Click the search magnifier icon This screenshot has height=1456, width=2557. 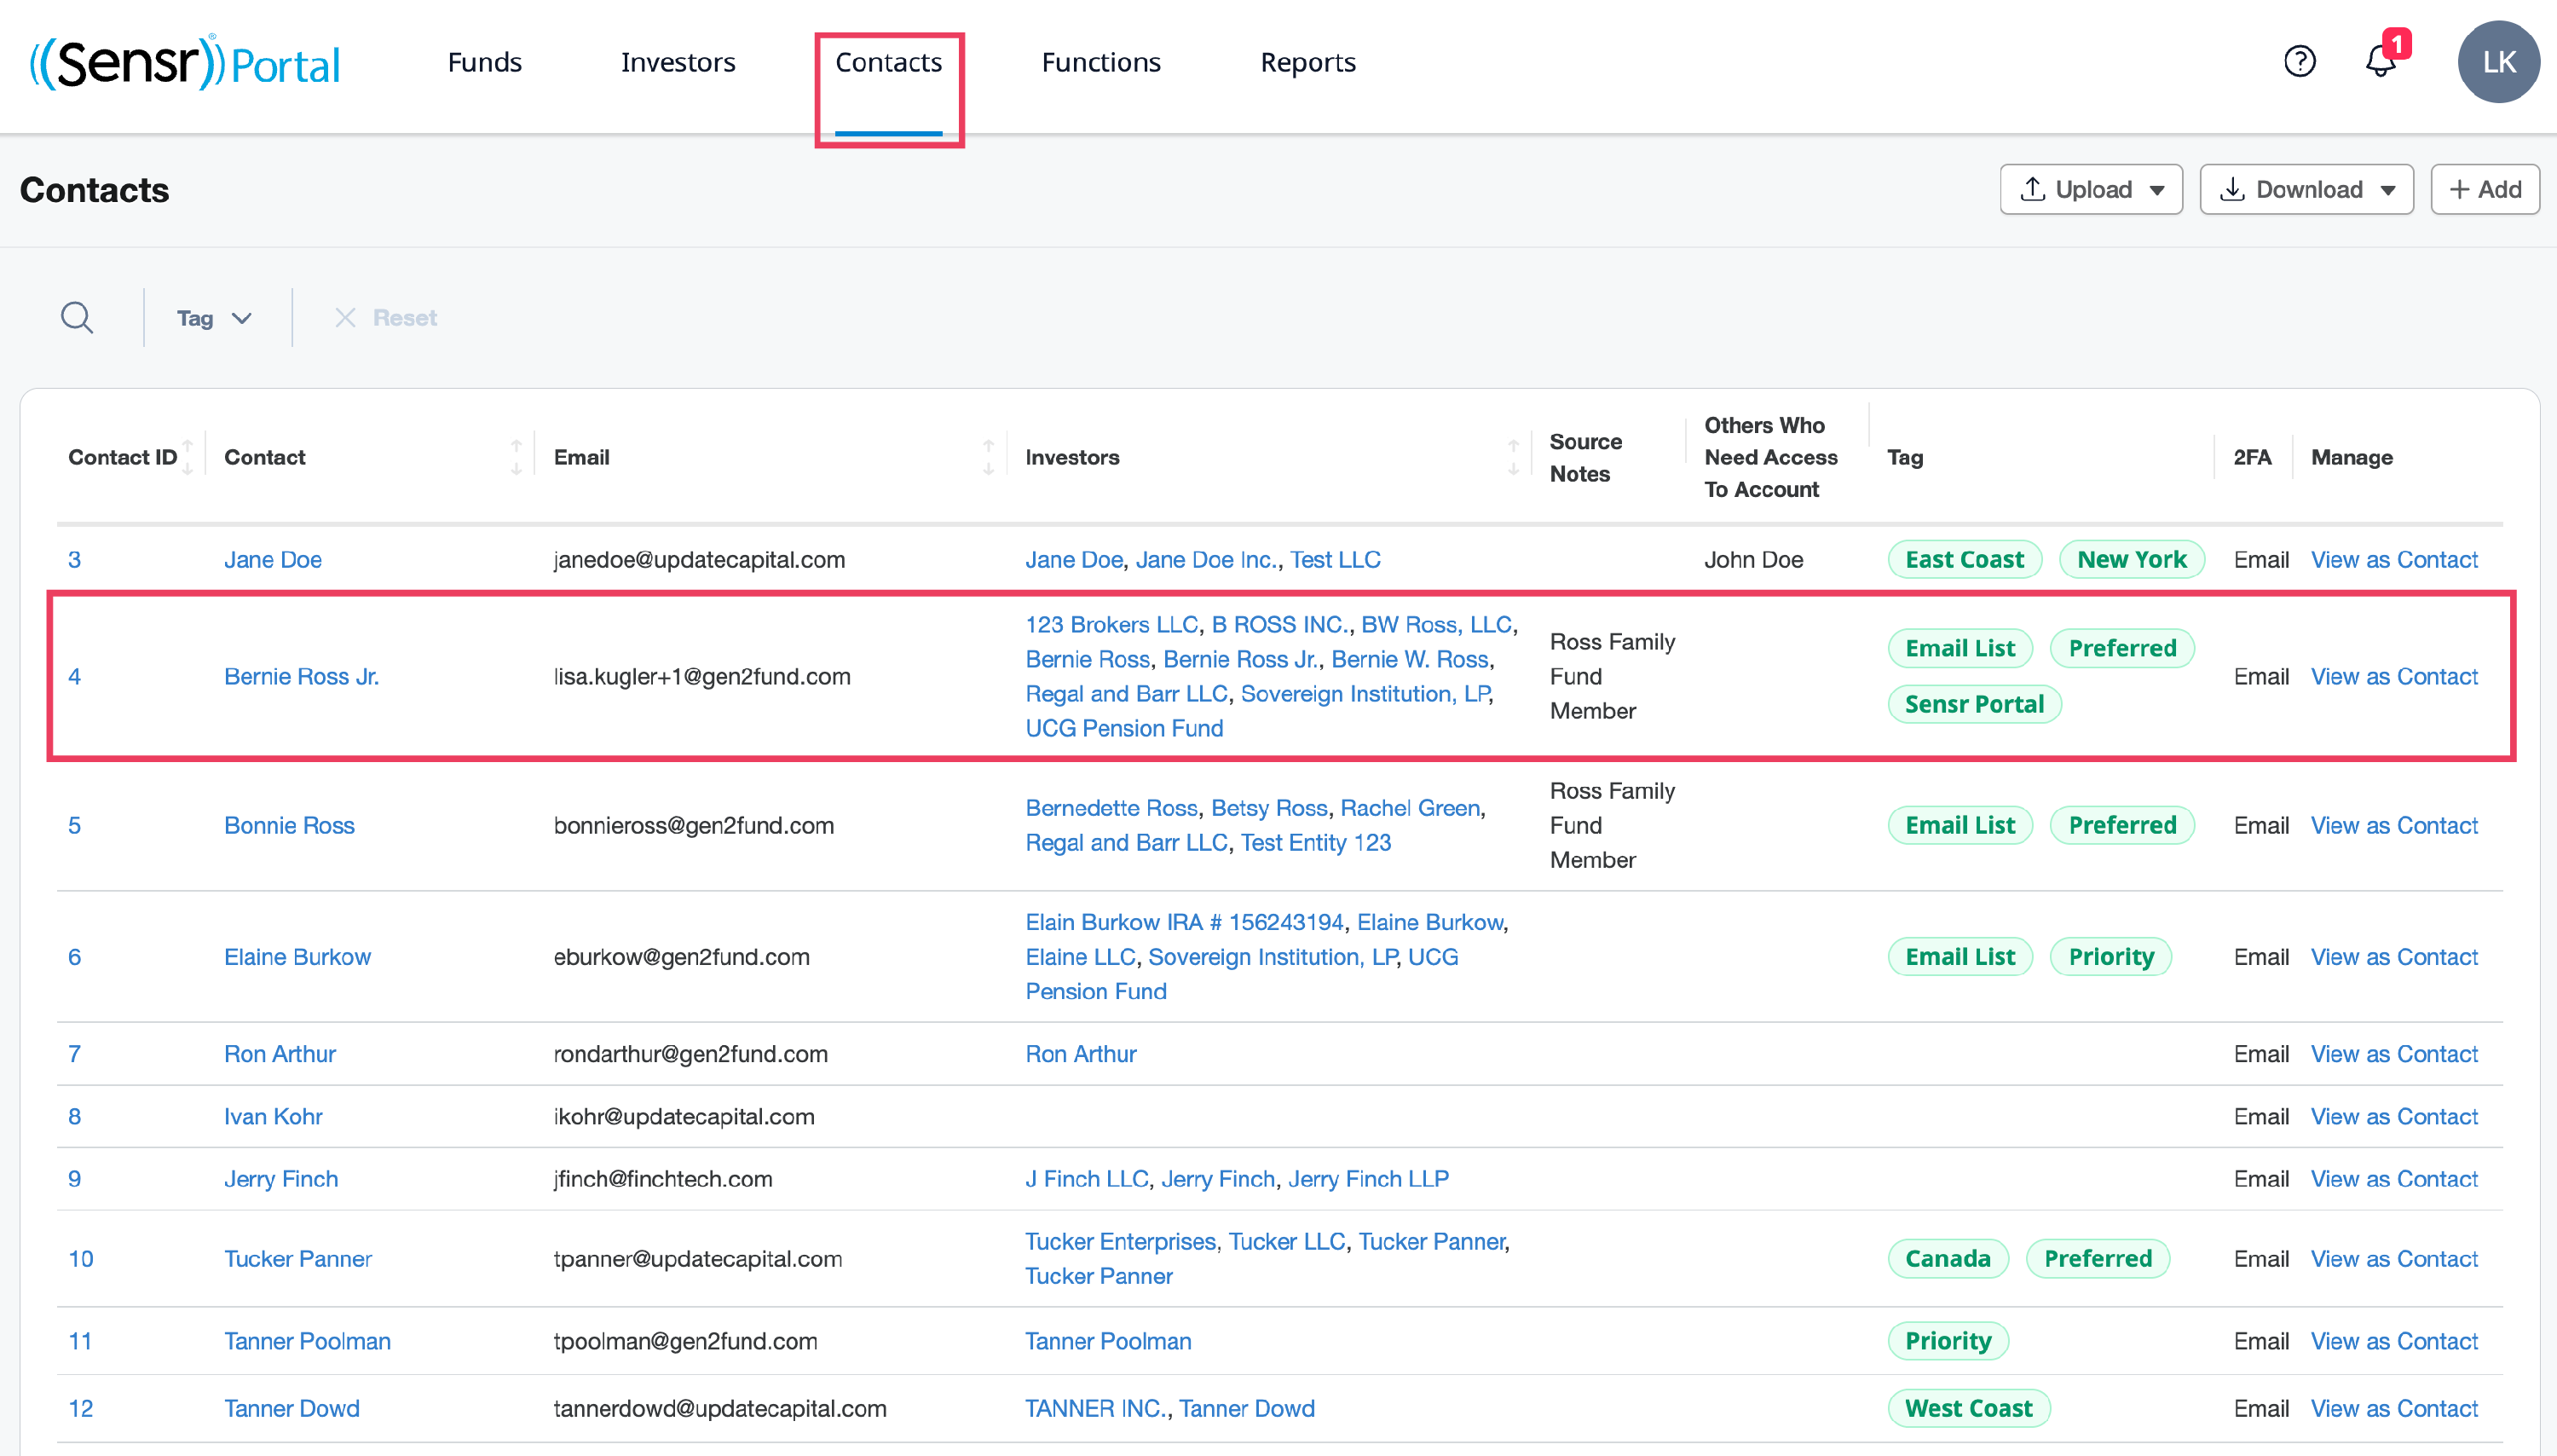tap(77, 318)
